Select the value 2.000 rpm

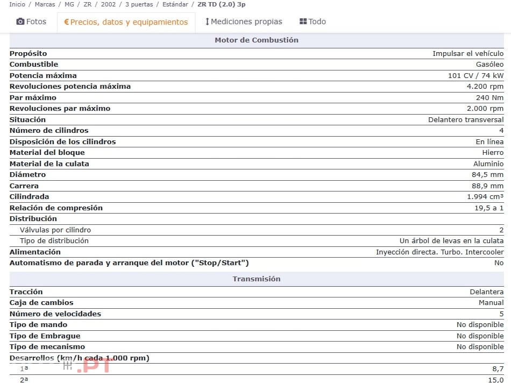click(x=485, y=109)
